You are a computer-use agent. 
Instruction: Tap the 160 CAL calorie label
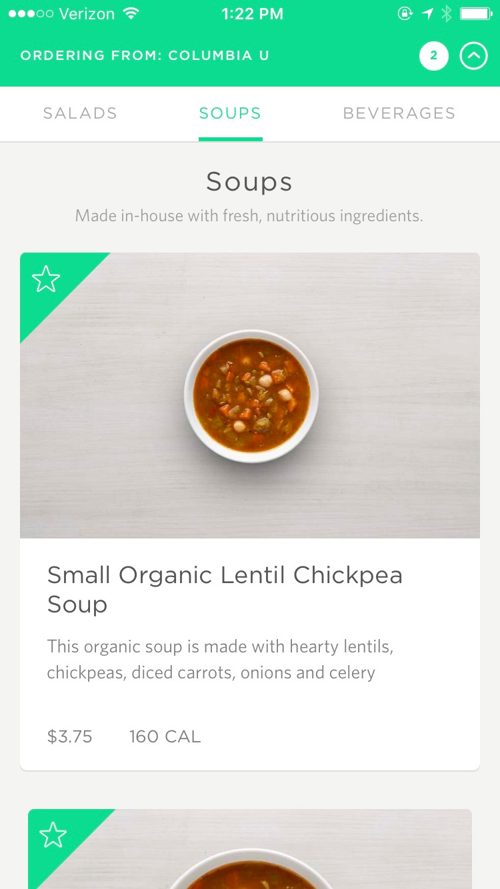point(165,736)
